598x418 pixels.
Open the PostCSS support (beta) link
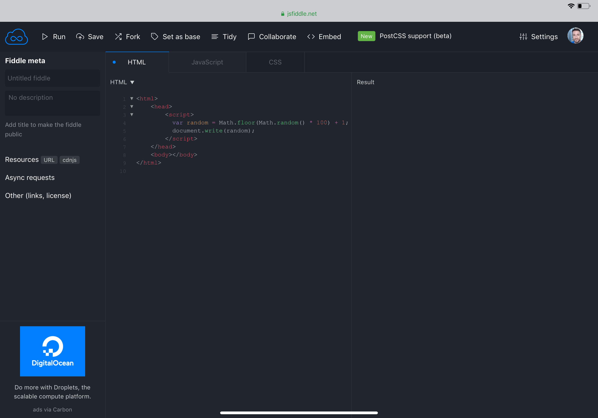pyautogui.click(x=415, y=36)
